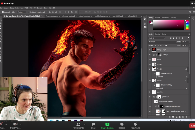Image resolution: width=195 pixels, height=130 pixels.
Task: Open the Normální blend mode dropdown
Action: tap(162, 42)
